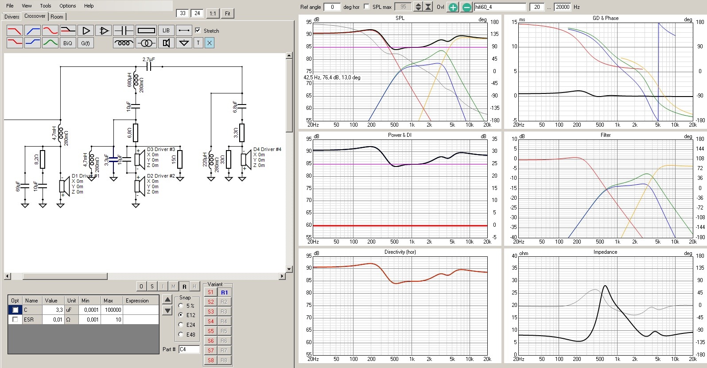Screen dimensions: 707x368
Task: Add a ground symbol
Action: 184,43
